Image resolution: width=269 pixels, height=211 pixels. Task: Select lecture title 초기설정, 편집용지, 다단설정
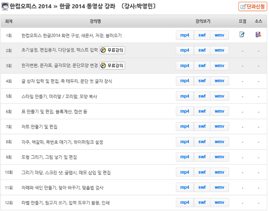pyautogui.click(x=60, y=50)
